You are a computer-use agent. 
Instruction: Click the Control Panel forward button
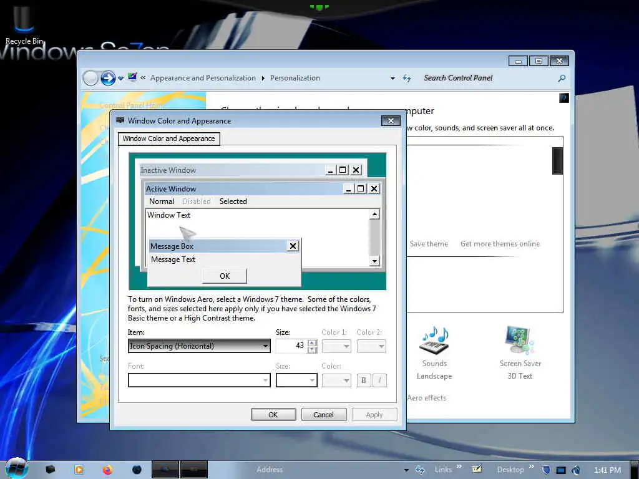point(108,78)
